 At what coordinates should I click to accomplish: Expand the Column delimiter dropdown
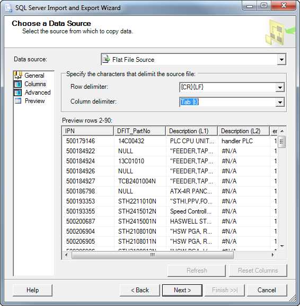[x=280, y=102]
